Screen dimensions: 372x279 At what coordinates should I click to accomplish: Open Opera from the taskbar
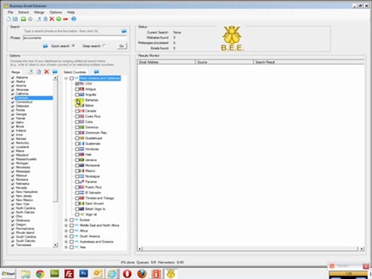click(x=127, y=274)
